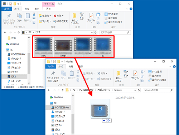Open Delete dropdown in Video window
This screenshot has width=179, height=135.
pyautogui.click(x=63, y=16)
